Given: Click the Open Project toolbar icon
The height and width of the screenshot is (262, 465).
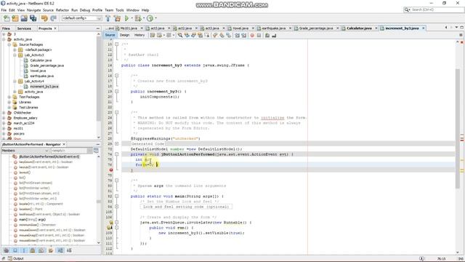Looking at the screenshot, I should pyautogui.click(x=24, y=18).
